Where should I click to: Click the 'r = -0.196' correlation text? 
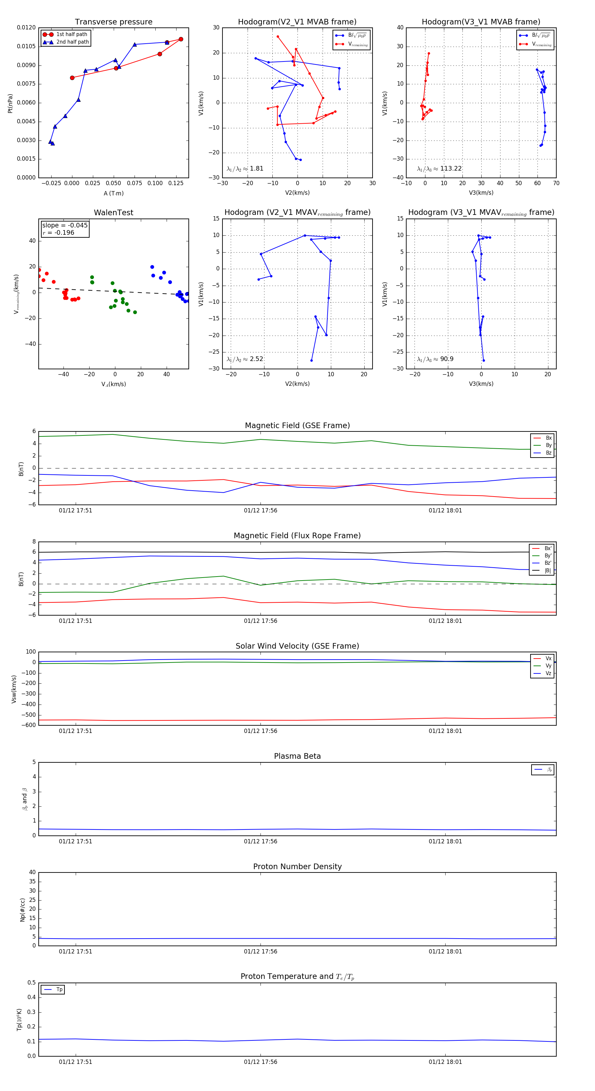[x=59, y=232]
